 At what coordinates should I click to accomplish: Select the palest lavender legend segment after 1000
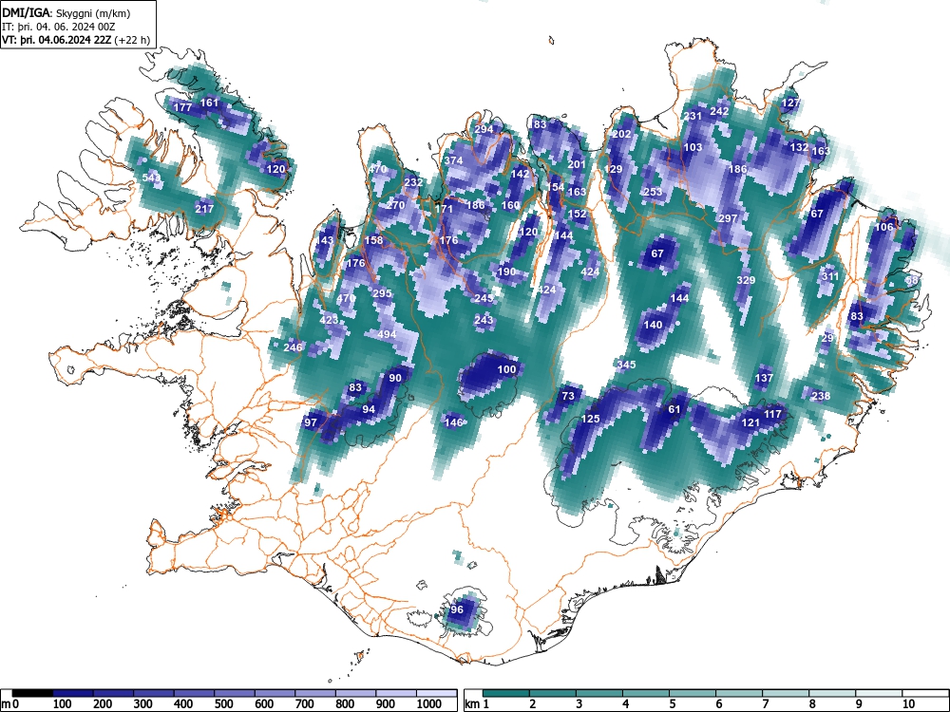coord(436,693)
